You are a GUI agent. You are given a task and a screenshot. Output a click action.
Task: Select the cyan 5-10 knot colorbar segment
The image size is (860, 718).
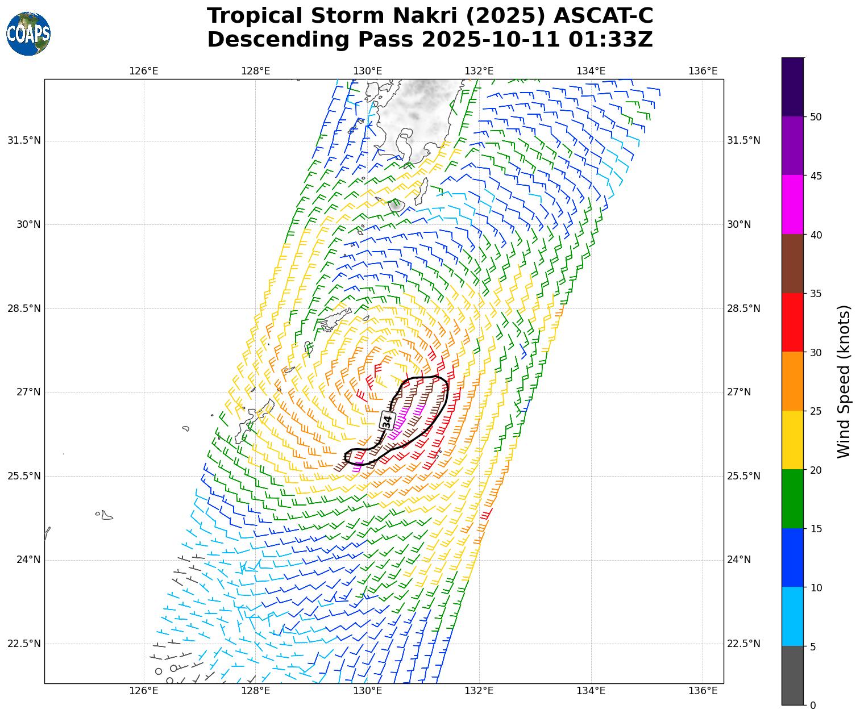pos(792,616)
